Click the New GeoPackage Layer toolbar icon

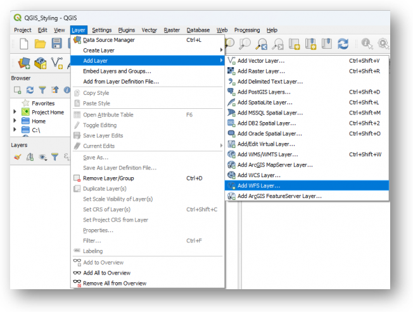[x=41, y=63]
